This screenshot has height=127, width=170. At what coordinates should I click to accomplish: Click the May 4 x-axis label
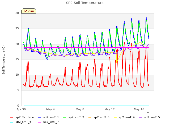point(50,109)
